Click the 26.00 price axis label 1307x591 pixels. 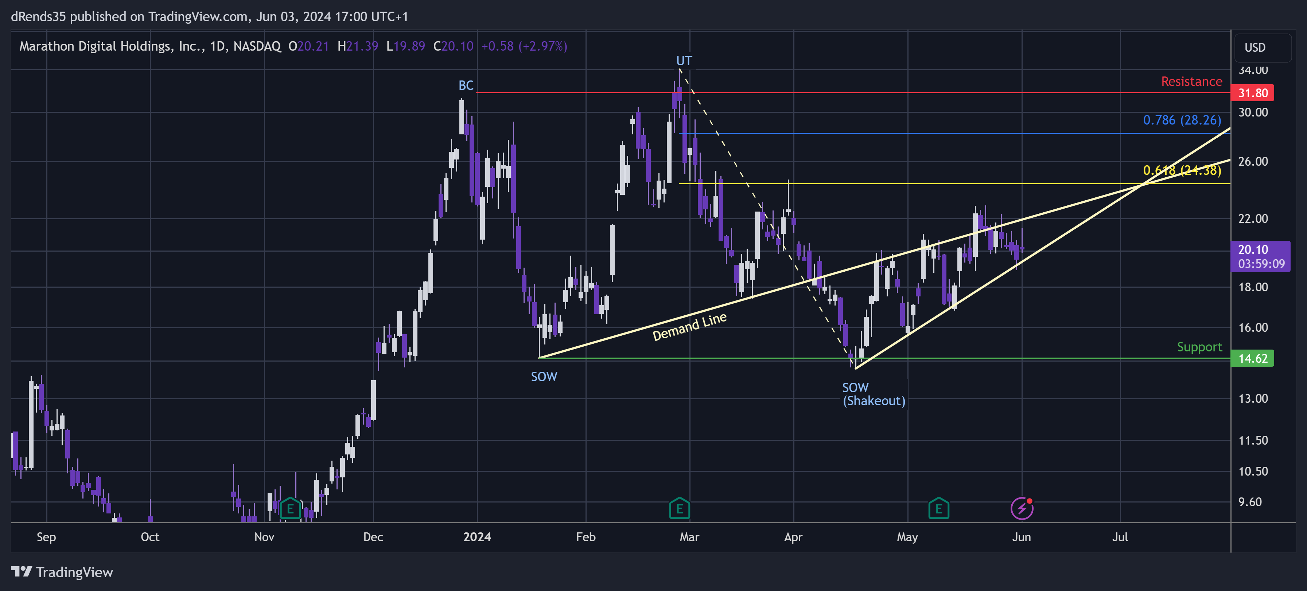1253,162
